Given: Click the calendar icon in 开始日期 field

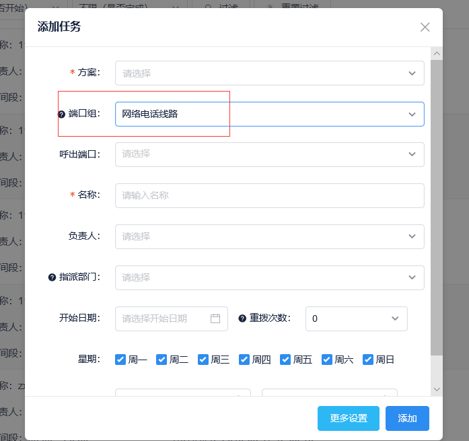Looking at the screenshot, I should (215, 318).
